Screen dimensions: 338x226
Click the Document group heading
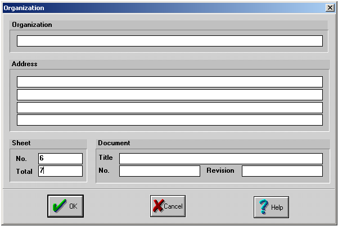[x=114, y=143]
